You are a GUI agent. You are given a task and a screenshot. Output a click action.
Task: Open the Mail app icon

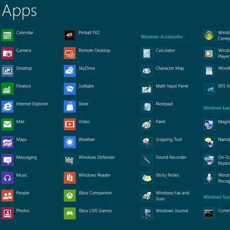tap(7, 124)
